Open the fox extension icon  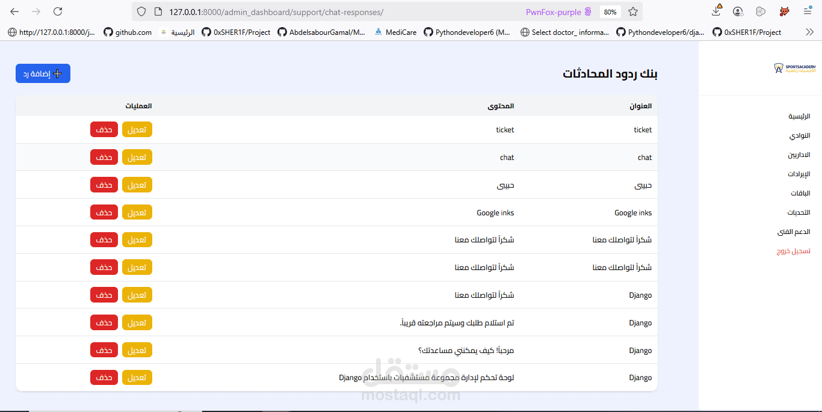(785, 11)
